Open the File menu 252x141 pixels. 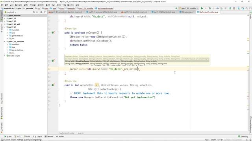click(x=2, y=5)
